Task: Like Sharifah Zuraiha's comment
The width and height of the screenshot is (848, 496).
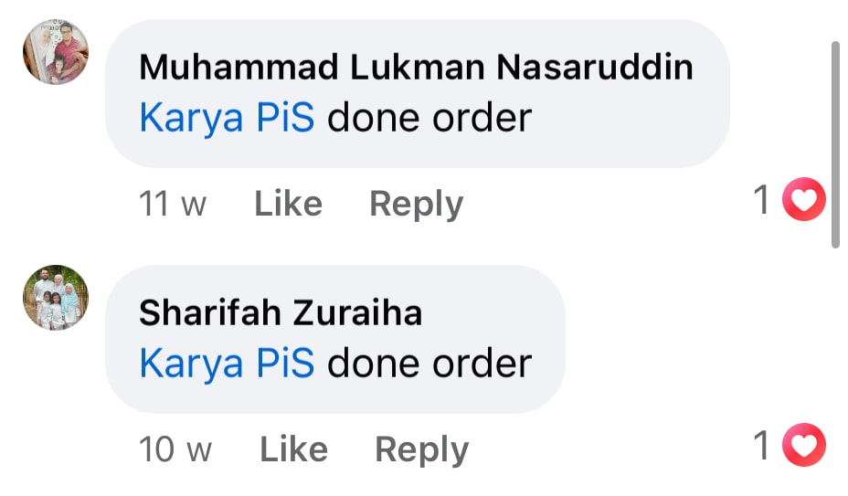Action: pos(293,449)
